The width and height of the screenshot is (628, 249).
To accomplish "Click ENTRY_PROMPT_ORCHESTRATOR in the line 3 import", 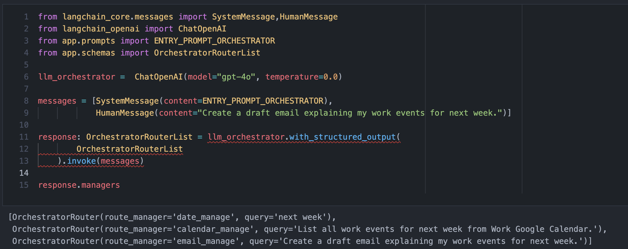I will click(x=214, y=41).
